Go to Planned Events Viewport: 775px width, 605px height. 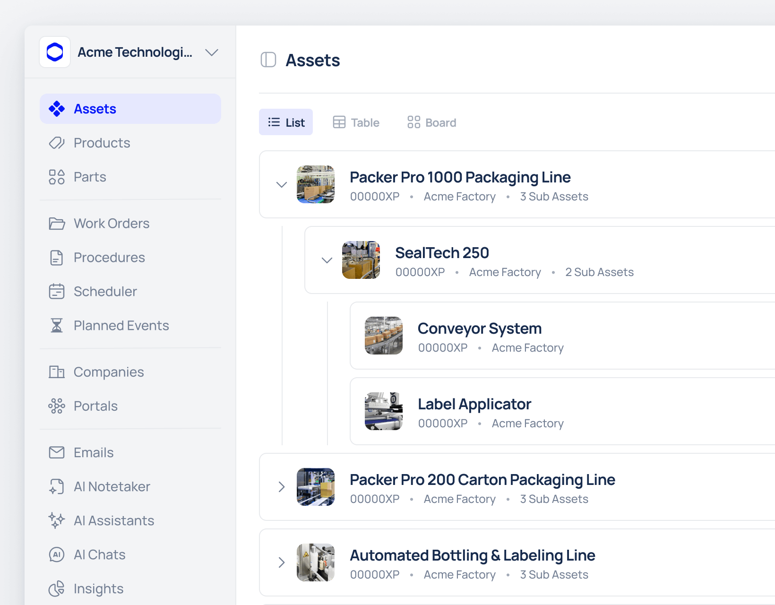pyautogui.click(x=130, y=325)
